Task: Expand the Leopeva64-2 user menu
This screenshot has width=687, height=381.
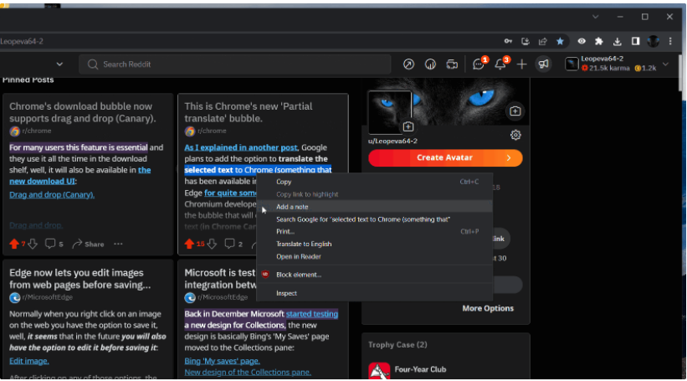Action: 665,64
